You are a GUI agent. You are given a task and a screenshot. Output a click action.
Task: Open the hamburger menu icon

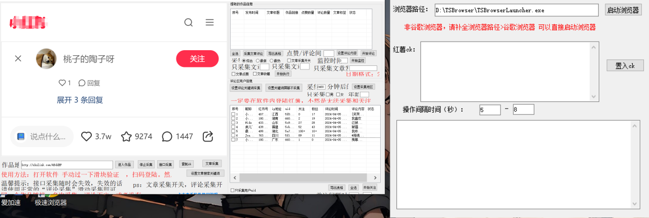209,22
